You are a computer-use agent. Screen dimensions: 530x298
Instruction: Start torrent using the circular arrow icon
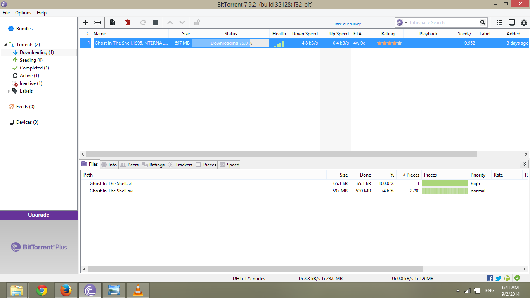(x=143, y=23)
